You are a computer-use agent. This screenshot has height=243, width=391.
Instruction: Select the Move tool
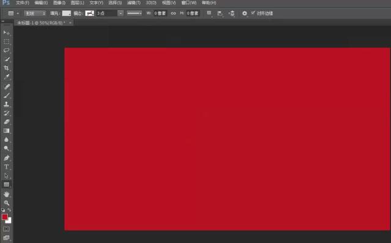point(7,32)
